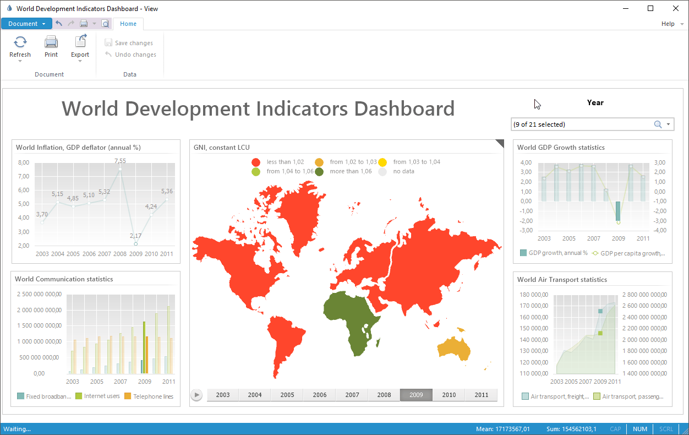Select 2005 on the map timeline
The width and height of the screenshot is (689, 435).
pyautogui.click(x=287, y=395)
